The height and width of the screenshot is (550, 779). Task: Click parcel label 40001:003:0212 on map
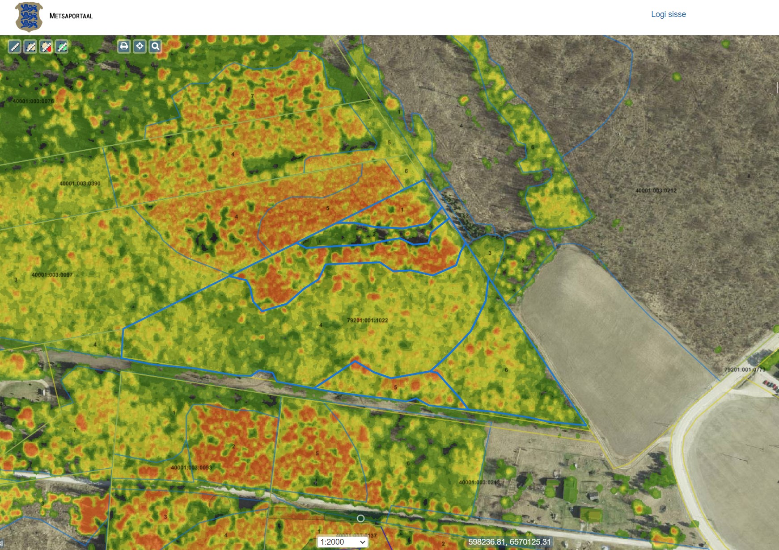tap(656, 191)
